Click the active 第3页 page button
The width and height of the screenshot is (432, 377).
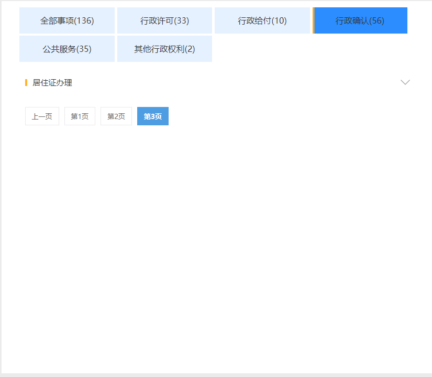(x=153, y=116)
